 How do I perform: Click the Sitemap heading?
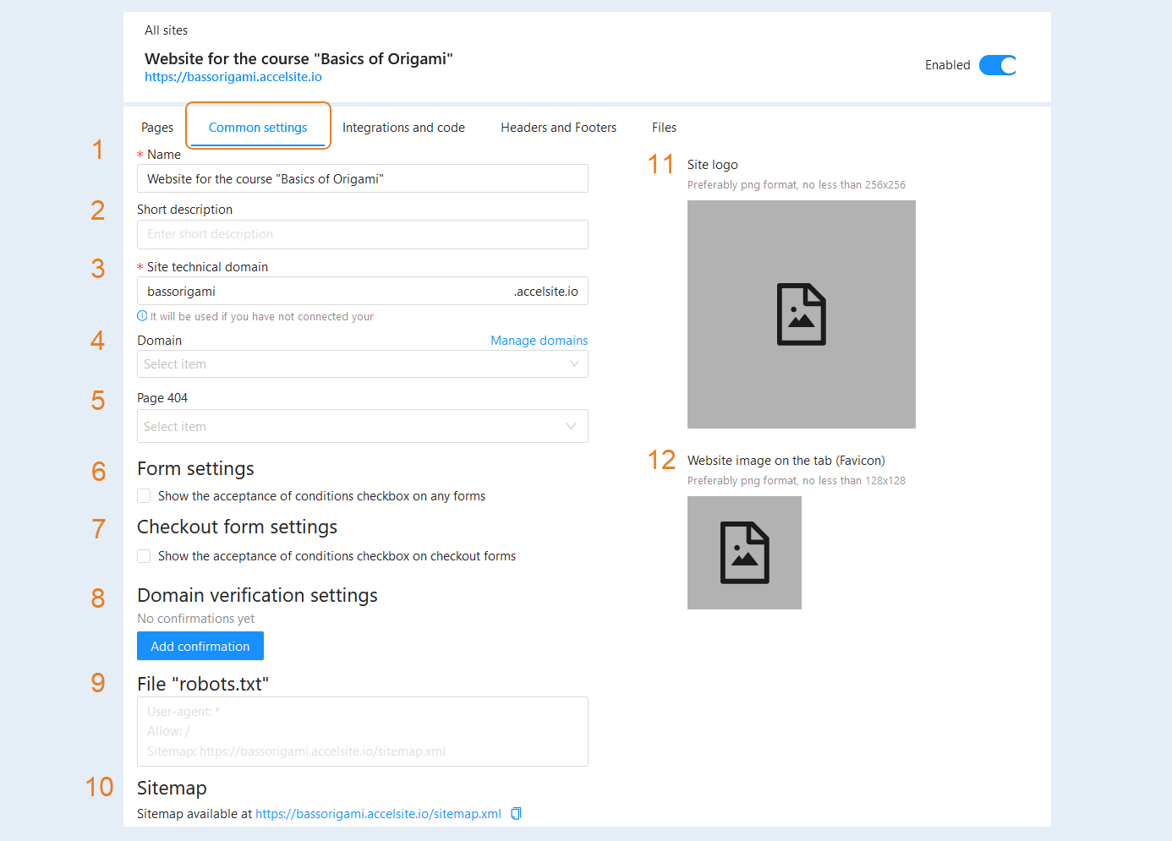(172, 788)
